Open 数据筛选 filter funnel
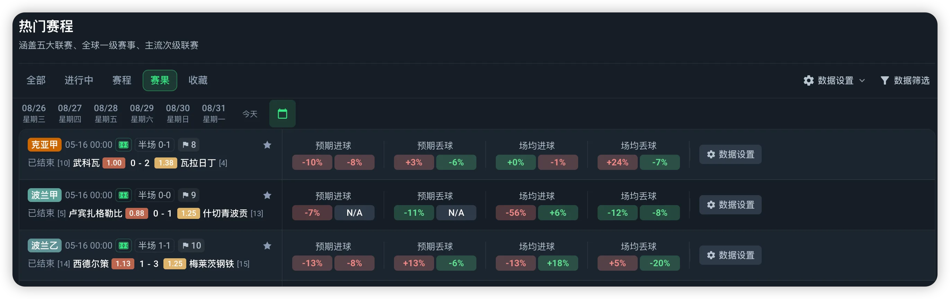Screen dimensions: 950x299 pos(905,80)
